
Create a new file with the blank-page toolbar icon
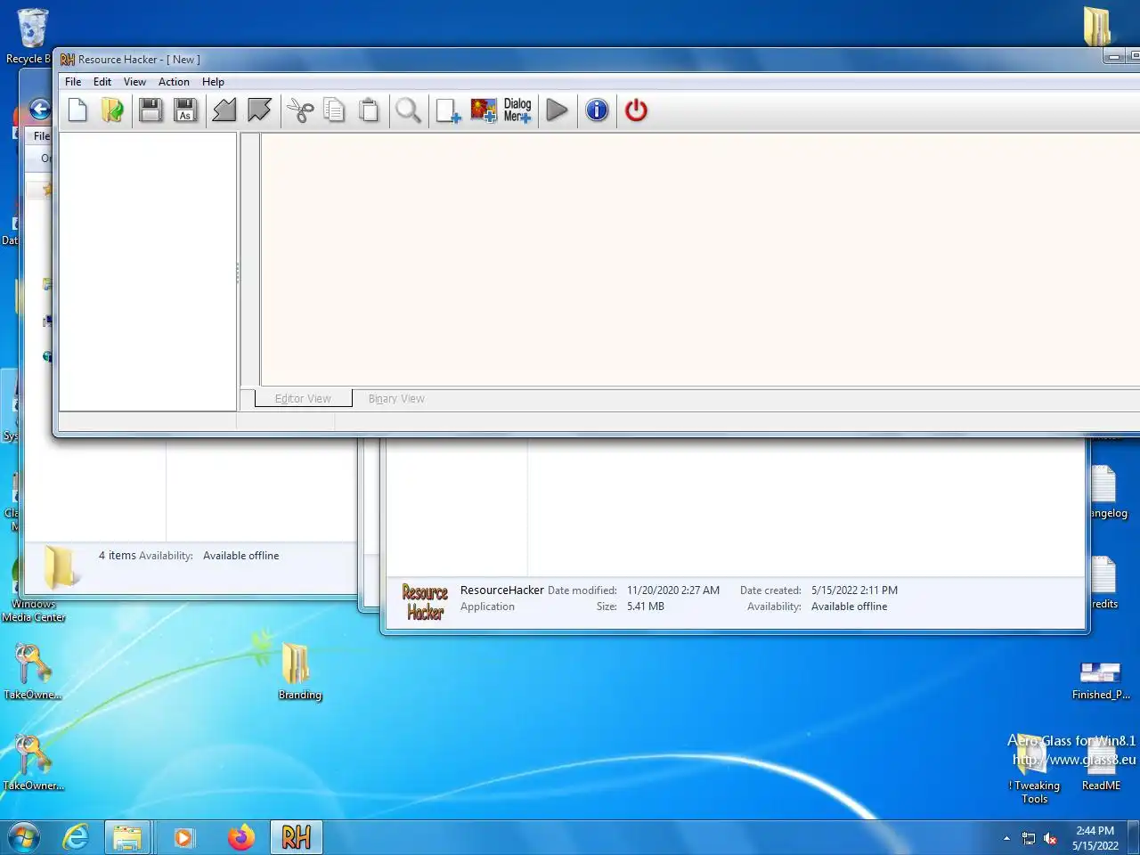77,110
